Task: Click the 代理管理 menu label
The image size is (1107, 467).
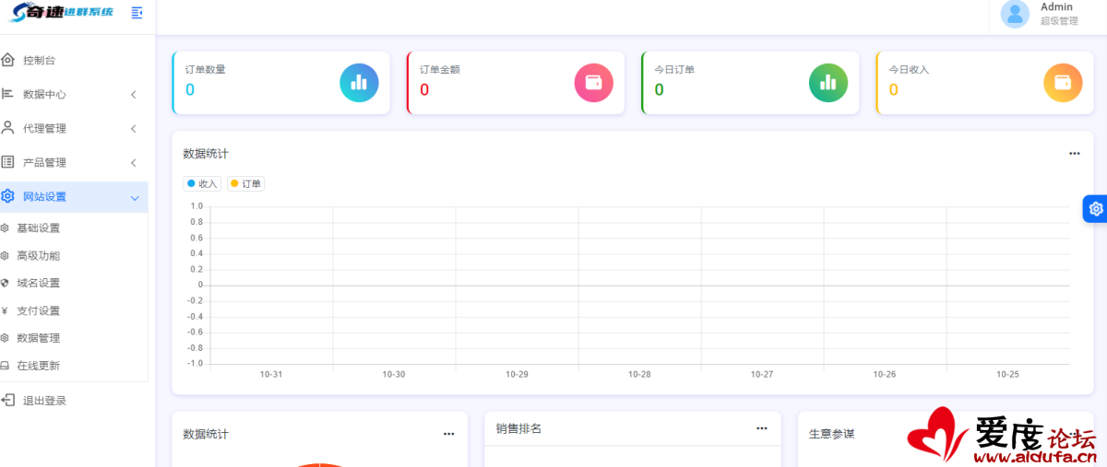Action: click(x=44, y=128)
